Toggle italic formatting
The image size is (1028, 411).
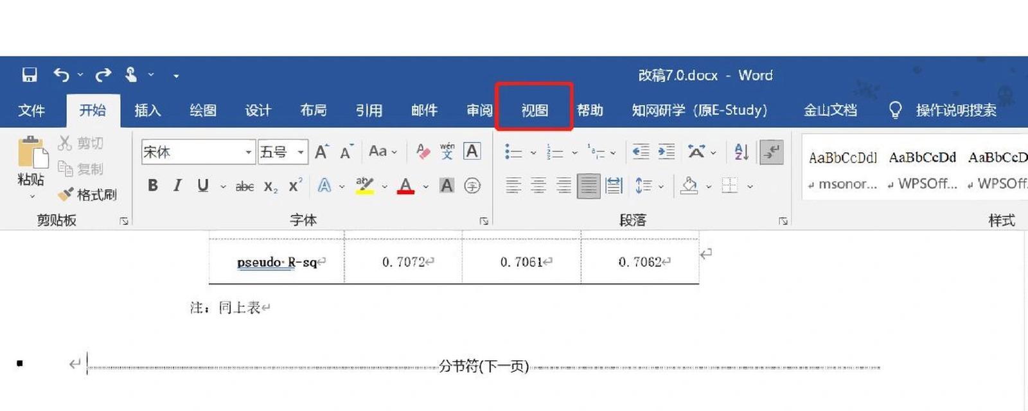click(x=177, y=186)
